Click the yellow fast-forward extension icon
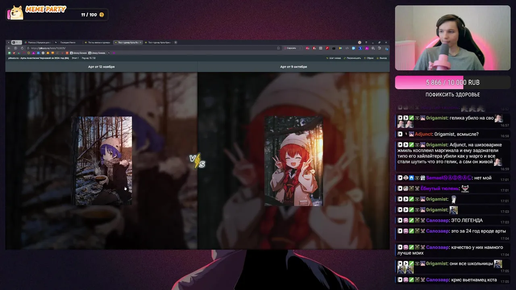 pos(340,48)
